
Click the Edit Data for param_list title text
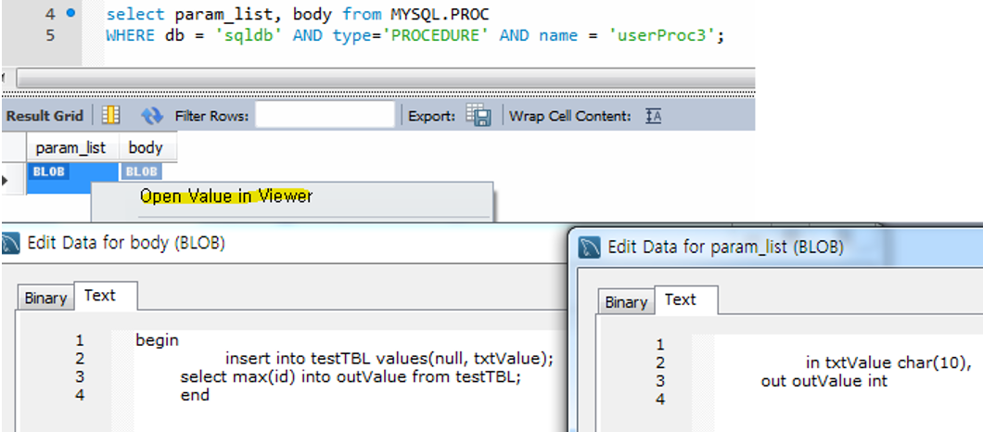(x=725, y=247)
